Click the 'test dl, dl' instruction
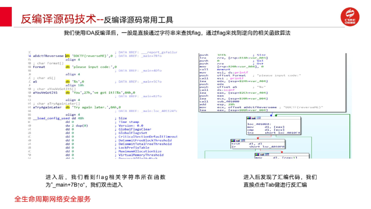The height and width of the screenshot is (209, 371). point(247,144)
